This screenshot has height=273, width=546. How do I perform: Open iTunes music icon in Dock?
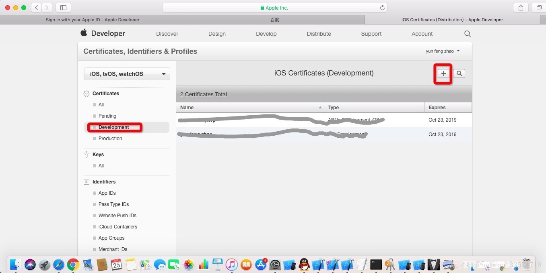(x=231, y=264)
